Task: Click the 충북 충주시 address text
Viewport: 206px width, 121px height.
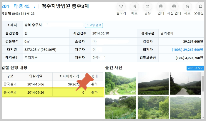Action: click(33, 25)
